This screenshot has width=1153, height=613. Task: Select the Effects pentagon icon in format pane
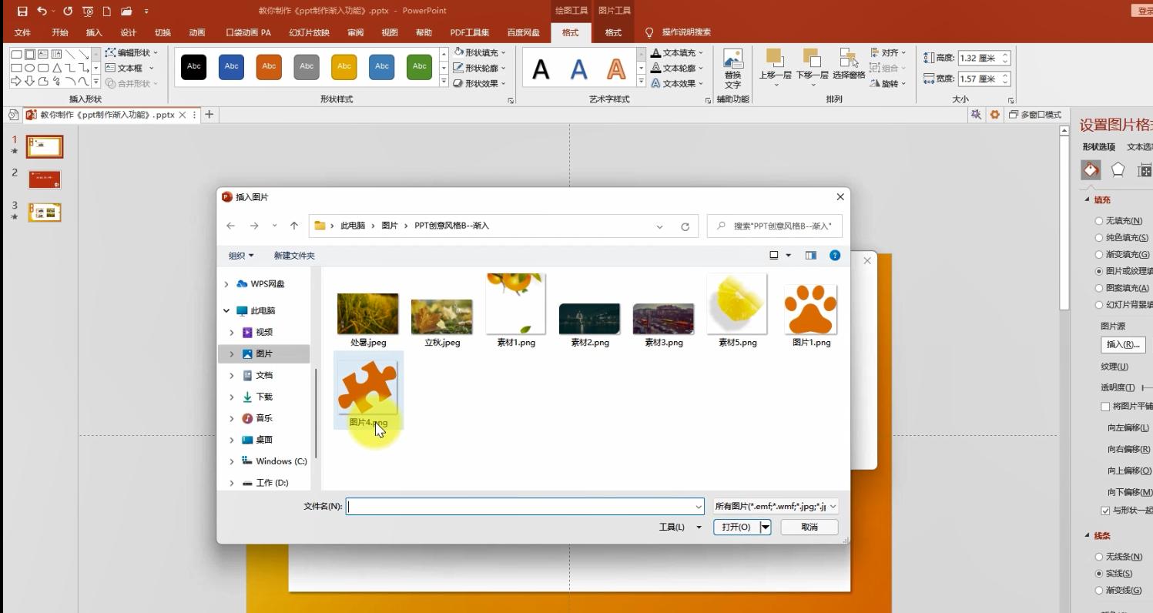(1118, 170)
